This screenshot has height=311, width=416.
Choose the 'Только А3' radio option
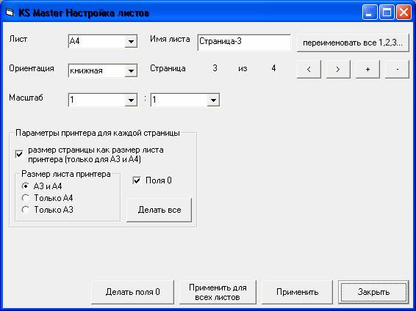[26, 210]
